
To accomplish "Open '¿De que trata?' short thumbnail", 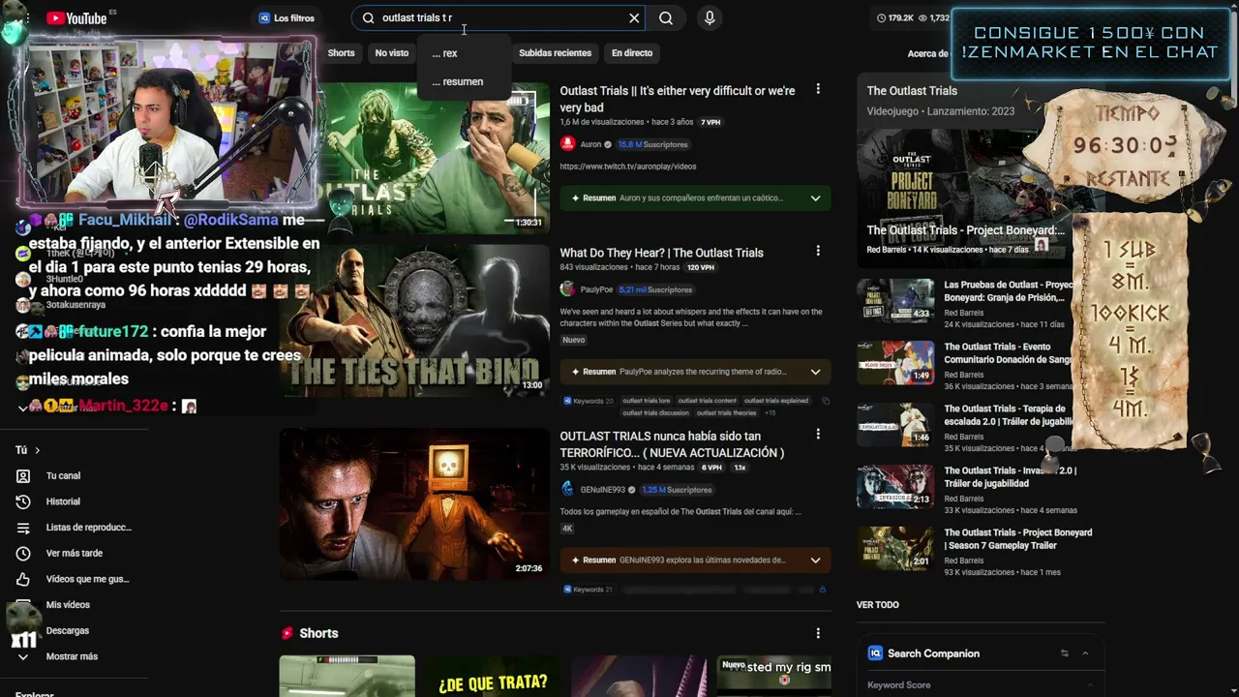I will click(493, 677).
